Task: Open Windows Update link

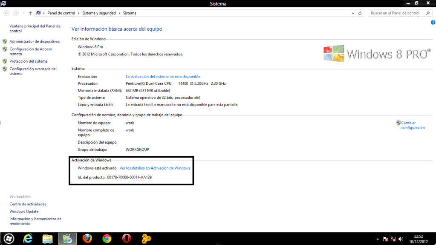Action: coord(24,211)
